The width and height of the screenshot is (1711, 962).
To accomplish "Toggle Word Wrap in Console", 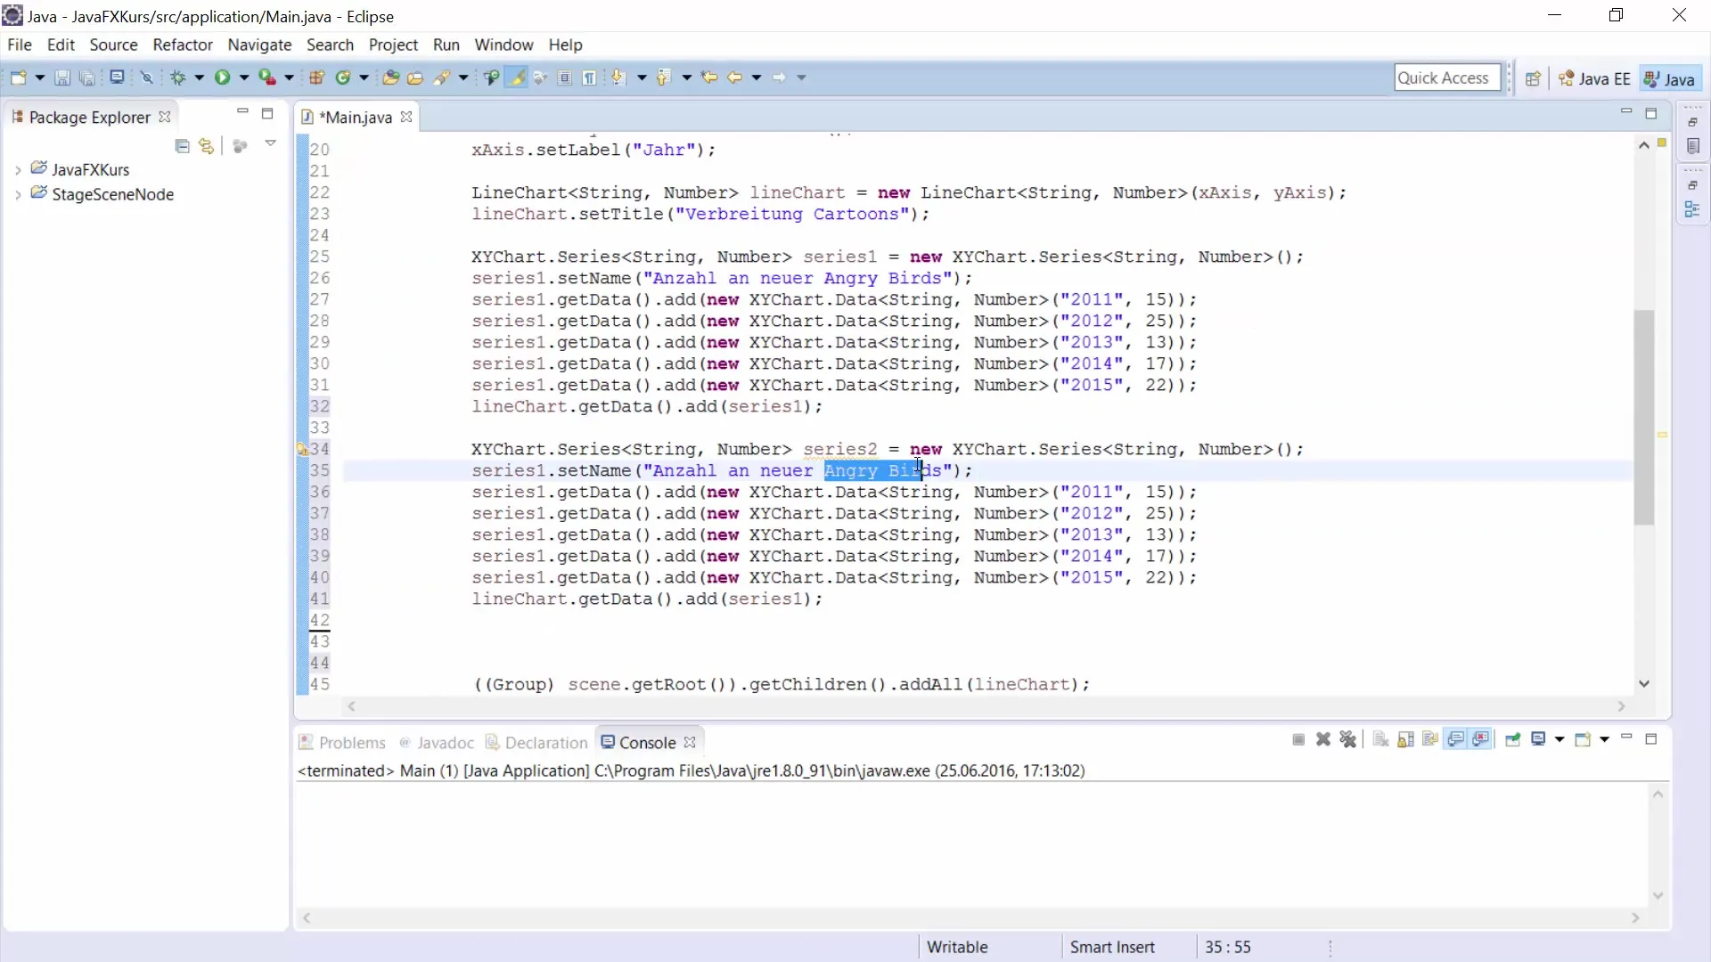I will (1430, 739).
